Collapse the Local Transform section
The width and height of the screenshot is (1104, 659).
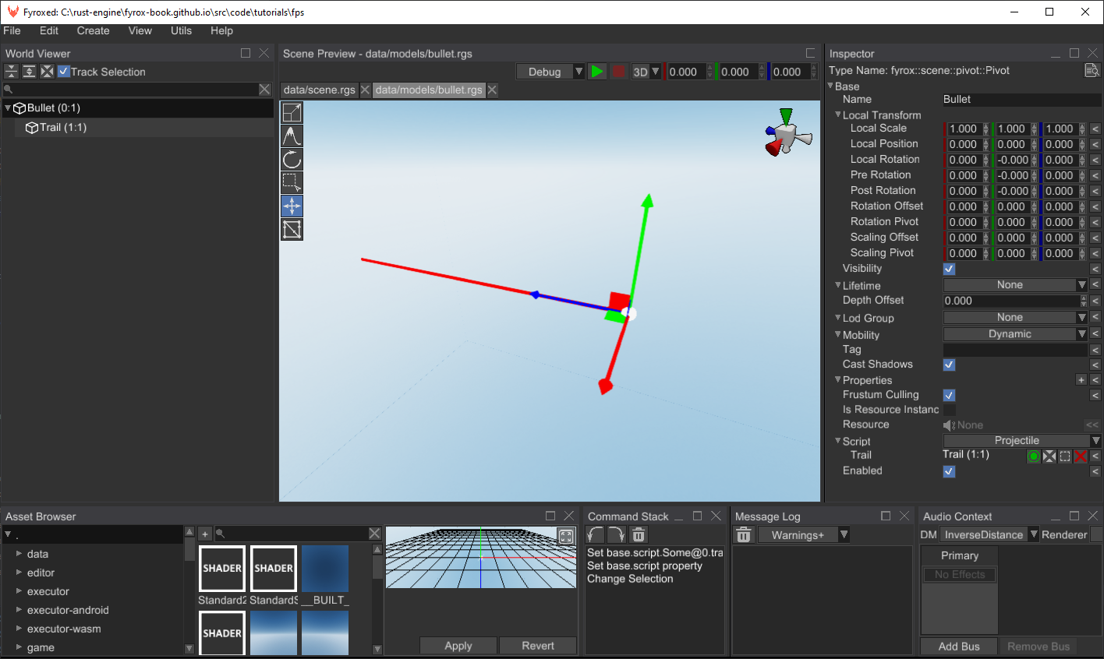tap(838, 115)
